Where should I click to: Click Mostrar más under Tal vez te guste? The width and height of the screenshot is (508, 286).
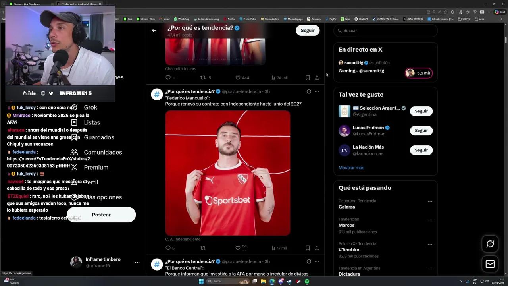pos(351,168)
